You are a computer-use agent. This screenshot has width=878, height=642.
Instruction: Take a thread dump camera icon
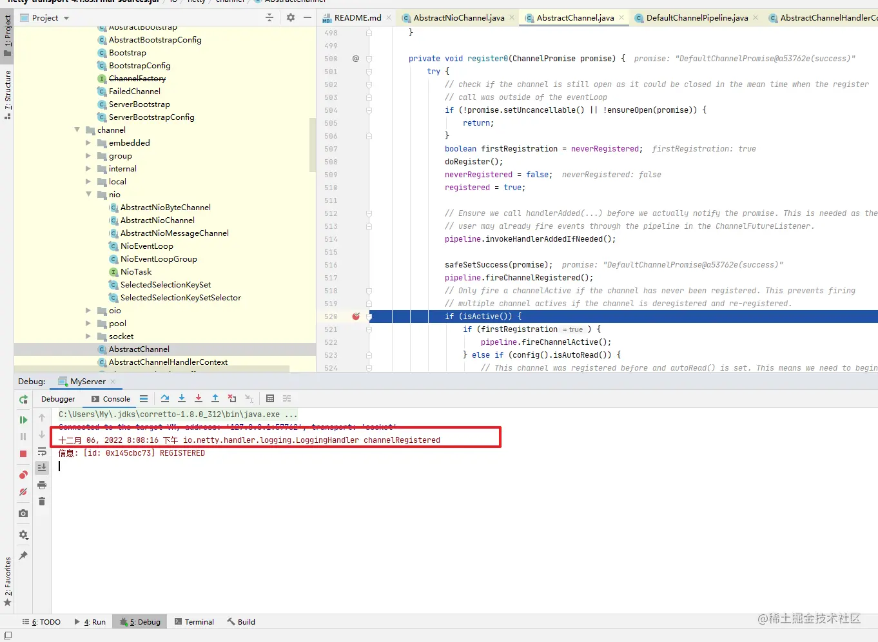pyautogui.click(x=23, y=514)
